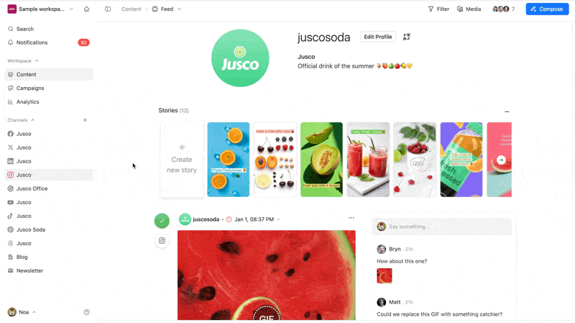Open the post date dropdown arrow

click(x=279, y=219)
